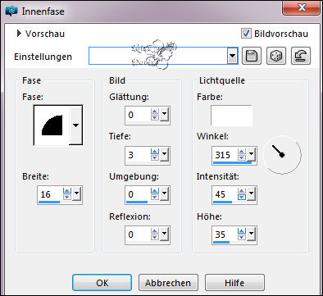The image size is (323, 296).
Task: Increase Glättung value with up arrow
Action: pos(155,112)
